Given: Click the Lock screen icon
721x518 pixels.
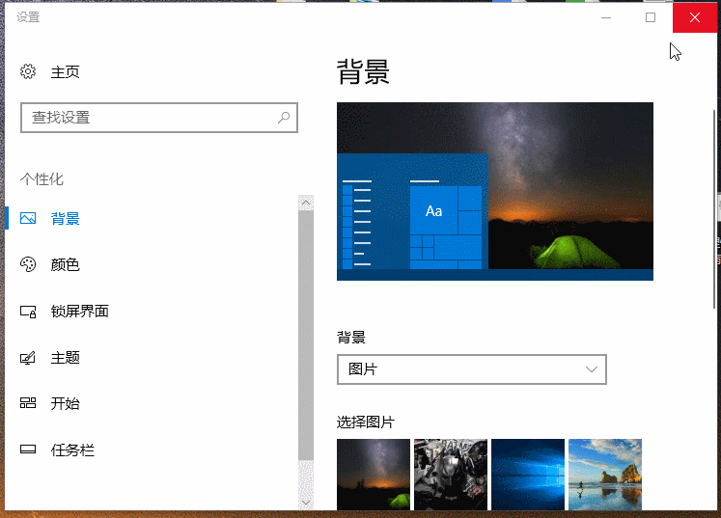Looking at the screenshot, I should tap(28, 312).
